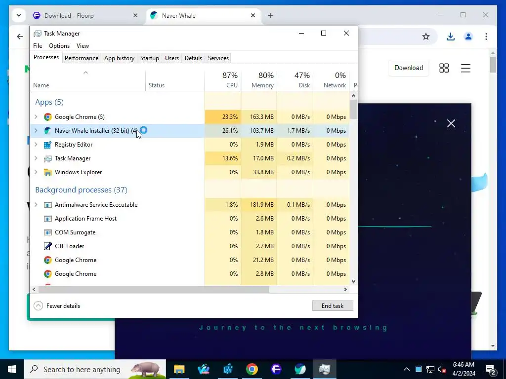The height and width of the screenshot is (379, 506).
Task: Click the Task Manager taskbar icon
Action: 324,369
